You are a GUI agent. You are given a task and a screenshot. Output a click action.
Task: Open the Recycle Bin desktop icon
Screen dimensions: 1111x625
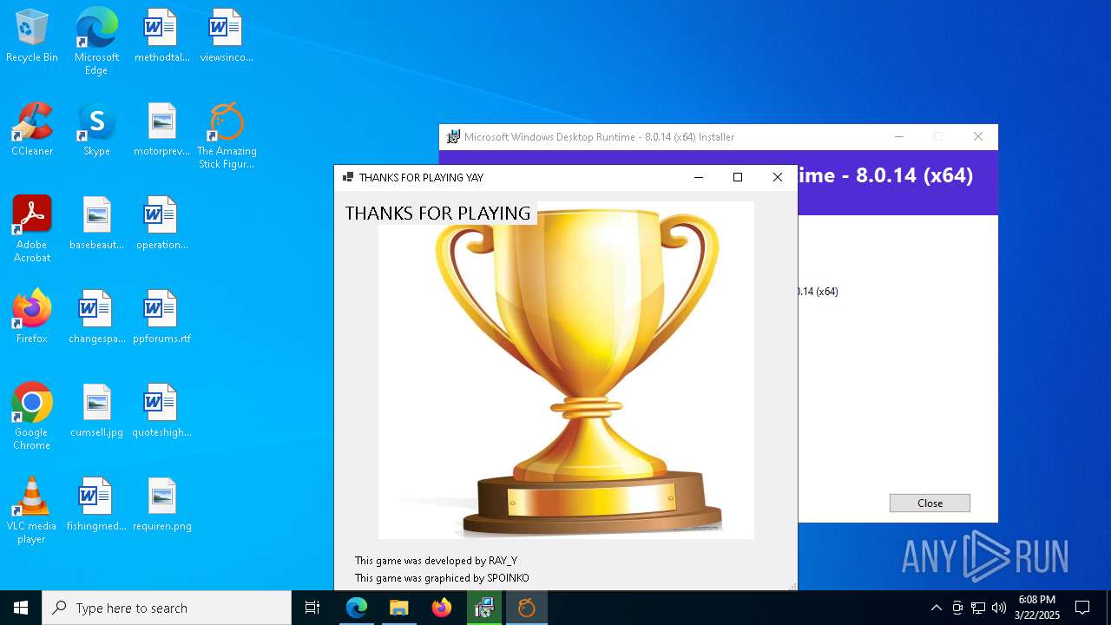tap(32, 36)
